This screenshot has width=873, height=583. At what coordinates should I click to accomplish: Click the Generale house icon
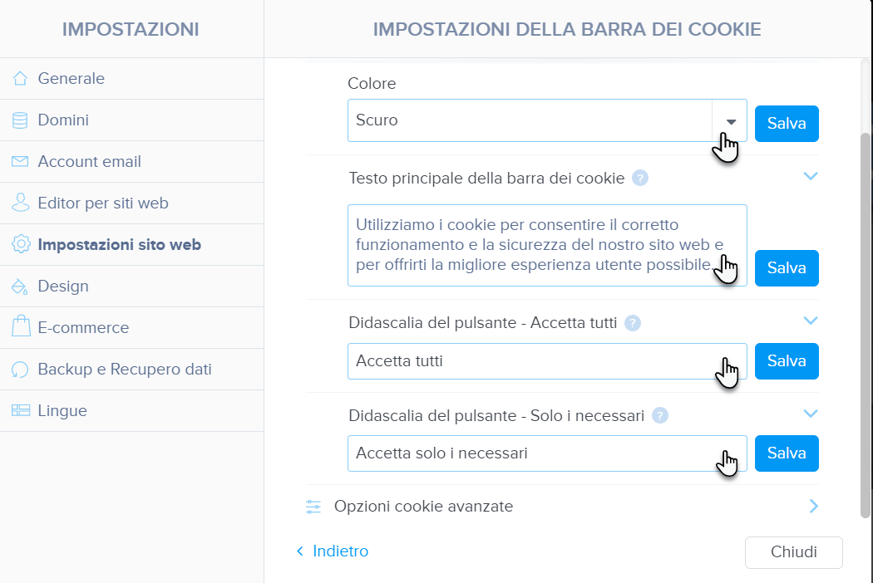click(20, 78)
